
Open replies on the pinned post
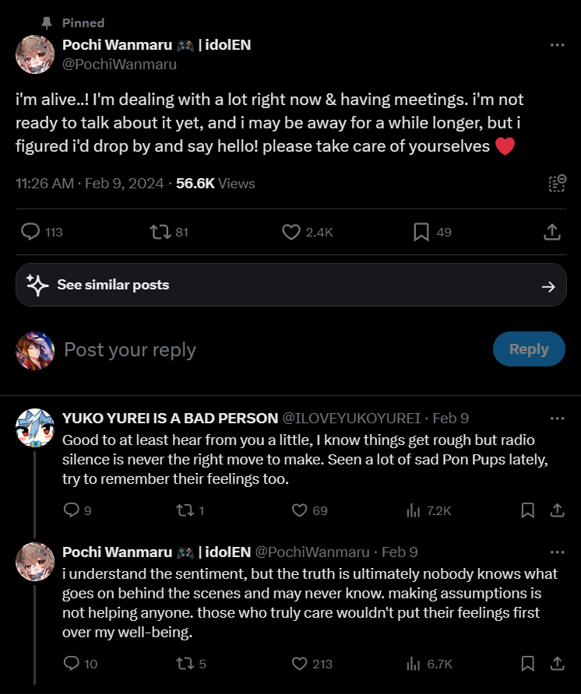pyautogui.click(x=31, y=232)
